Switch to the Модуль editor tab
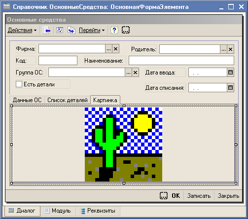Image resolution: width=248 pixels, height=219 pixels. pos(58,211)
